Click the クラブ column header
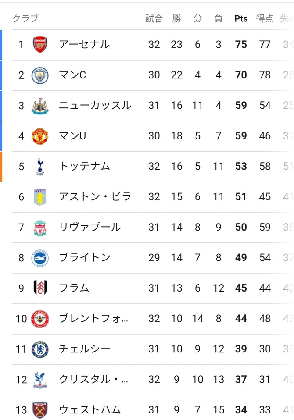Image resolution: width=294 pixels, height=420 pixels. pyautogui.click(x=25, y=18)
